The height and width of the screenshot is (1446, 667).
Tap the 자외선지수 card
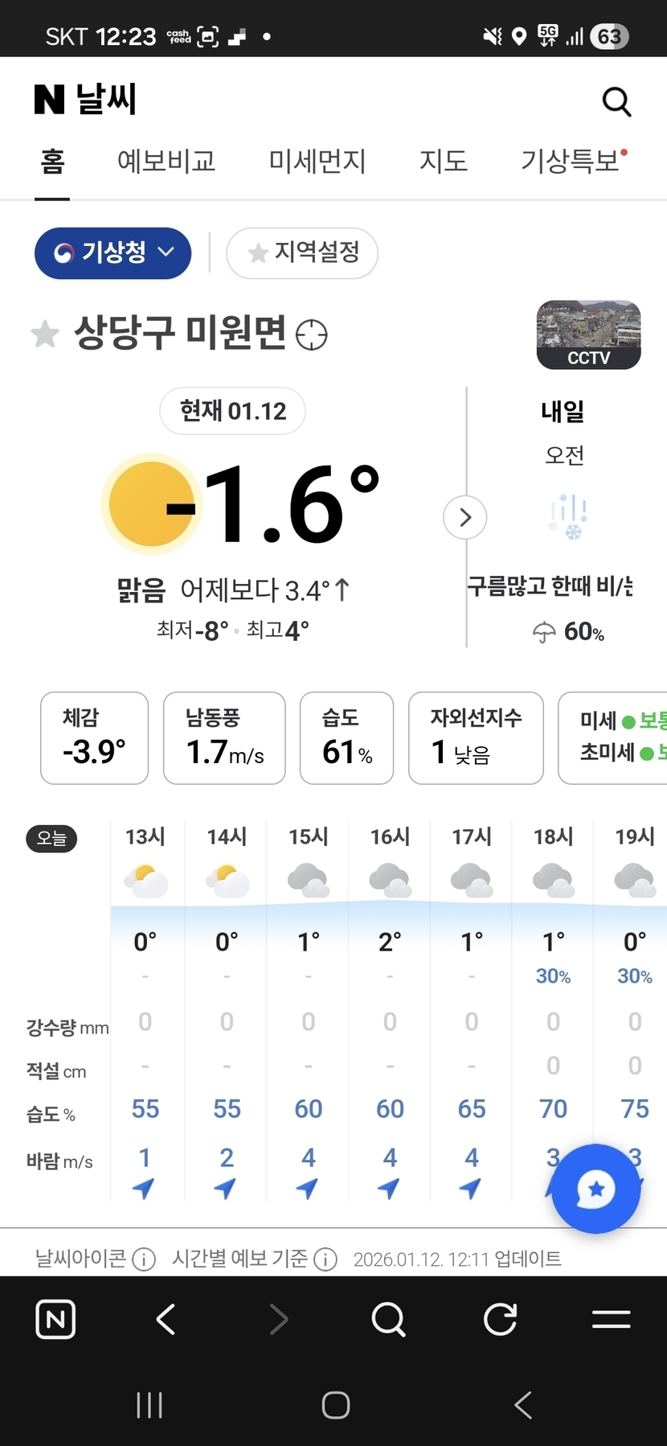476,737
